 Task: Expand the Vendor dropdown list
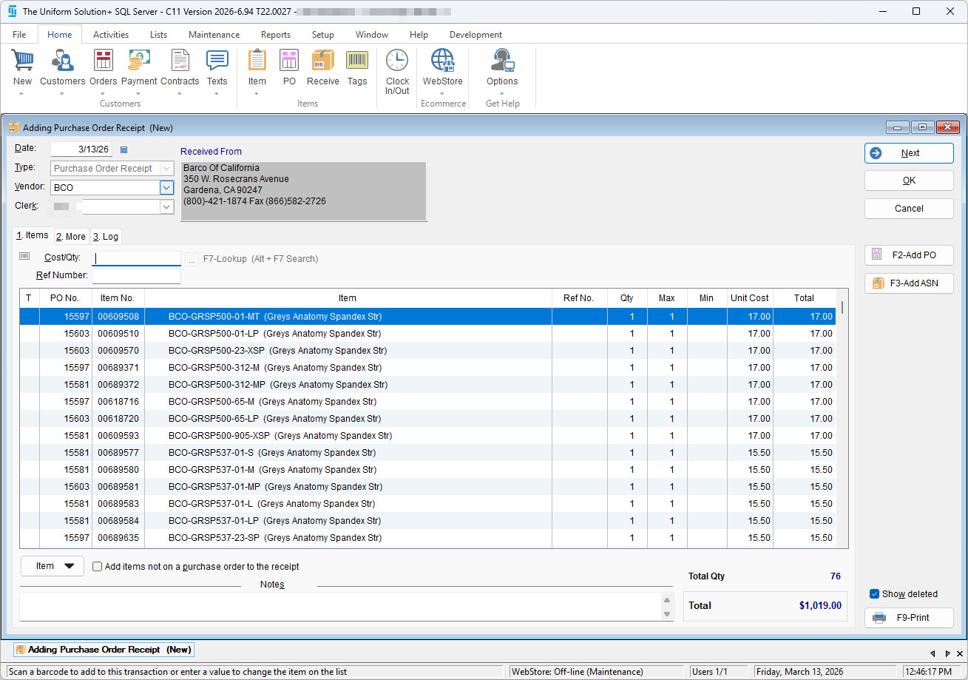(x=166, y=188)
